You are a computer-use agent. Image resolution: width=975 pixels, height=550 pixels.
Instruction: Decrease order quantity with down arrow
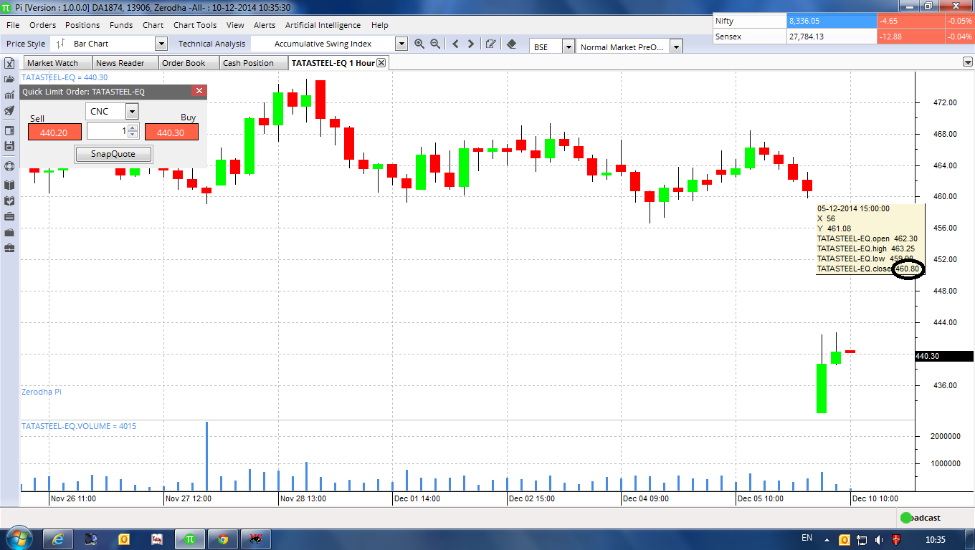tap(133, 135)
